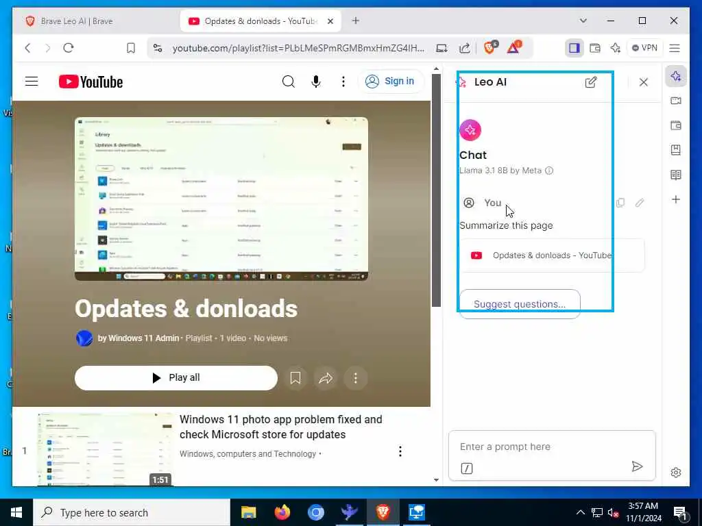Show Llama 3.1 8B model info icon

click(549, 171)
